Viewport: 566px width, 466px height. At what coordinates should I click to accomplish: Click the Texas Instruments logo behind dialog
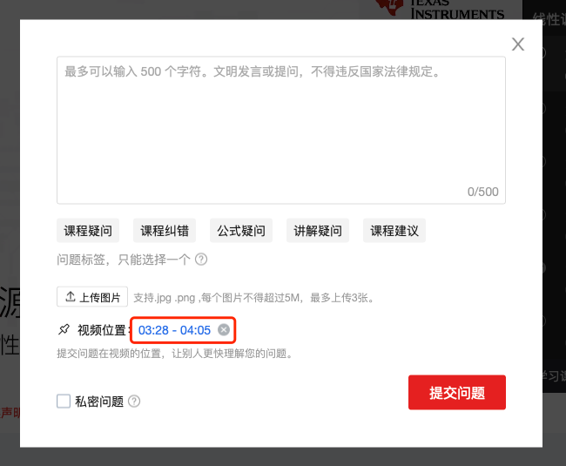[441, 9]
